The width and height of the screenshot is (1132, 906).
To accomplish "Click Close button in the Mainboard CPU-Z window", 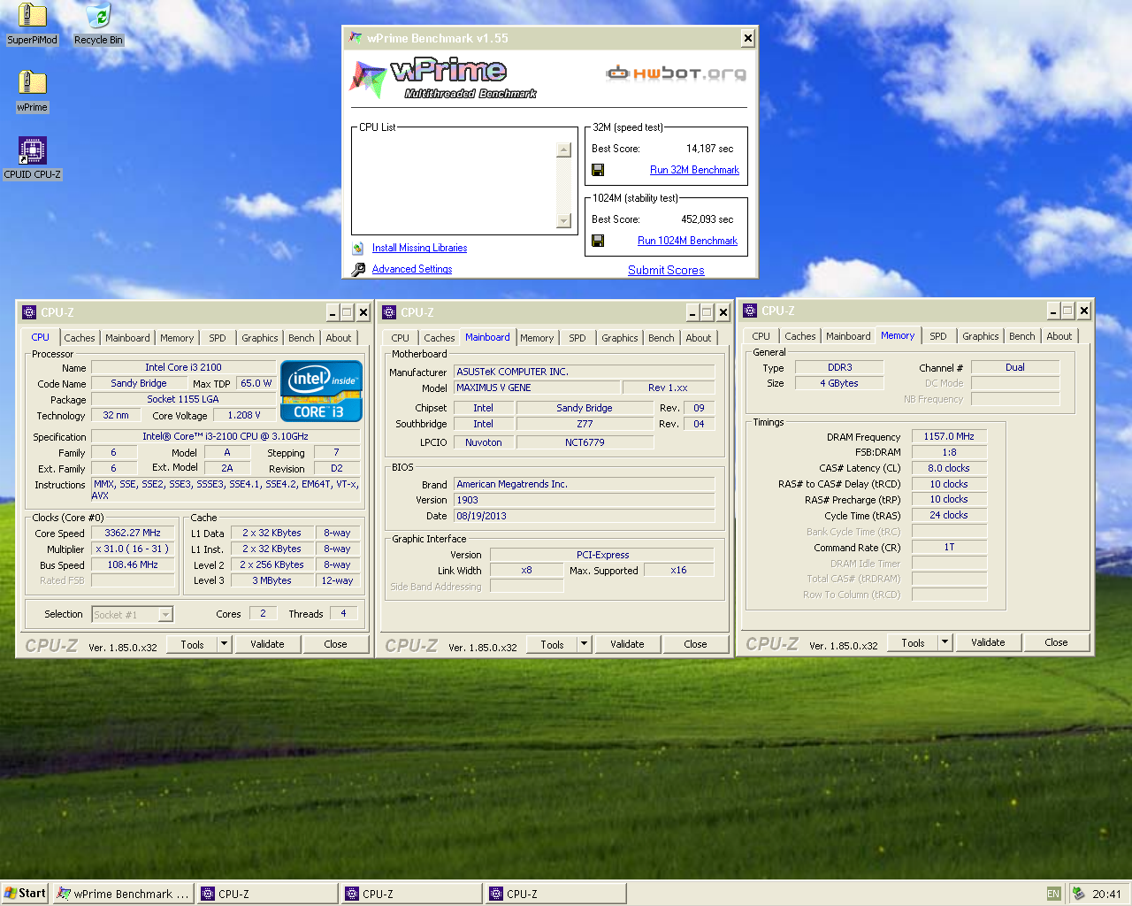I will click(x=695, y=644).
